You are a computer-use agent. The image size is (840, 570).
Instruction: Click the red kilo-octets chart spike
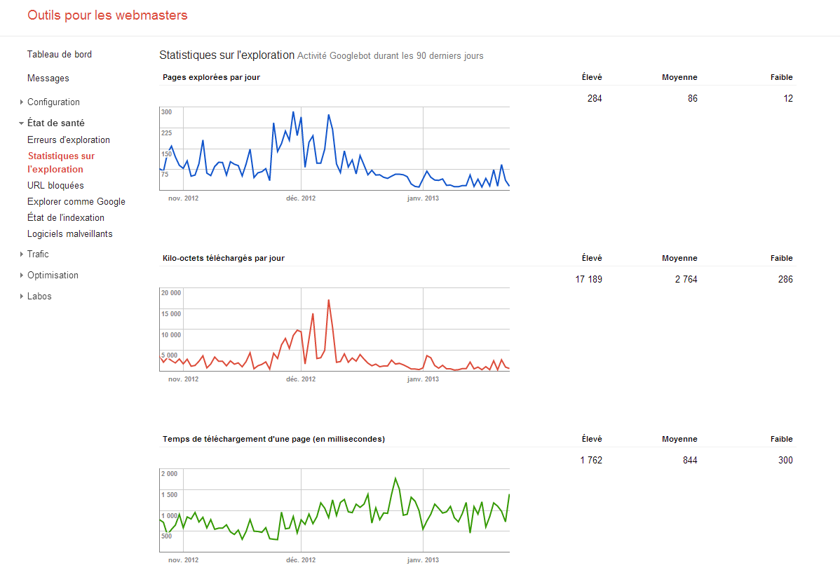coord(329,301)
